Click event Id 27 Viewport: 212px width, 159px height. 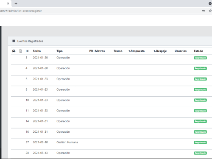point(27,142)
